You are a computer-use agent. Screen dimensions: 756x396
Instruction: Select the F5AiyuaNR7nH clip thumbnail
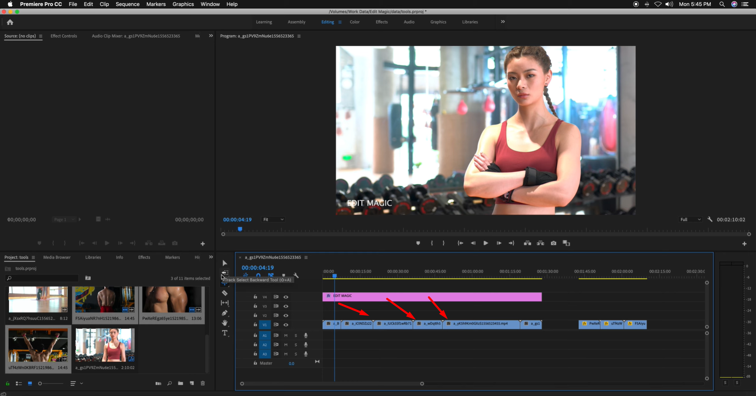point(104,299)
